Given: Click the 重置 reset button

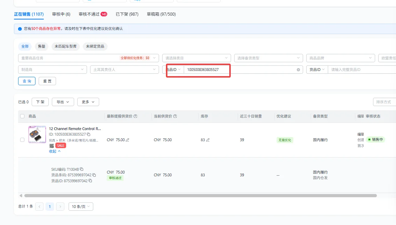Looking at the screenshot, I should tap(47, 81).
